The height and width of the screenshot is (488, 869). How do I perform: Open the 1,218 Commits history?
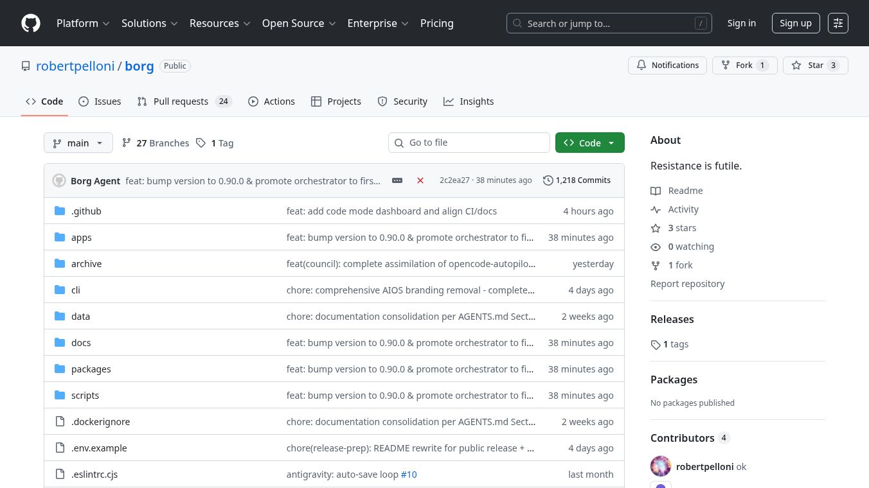(x=577, y=180)
